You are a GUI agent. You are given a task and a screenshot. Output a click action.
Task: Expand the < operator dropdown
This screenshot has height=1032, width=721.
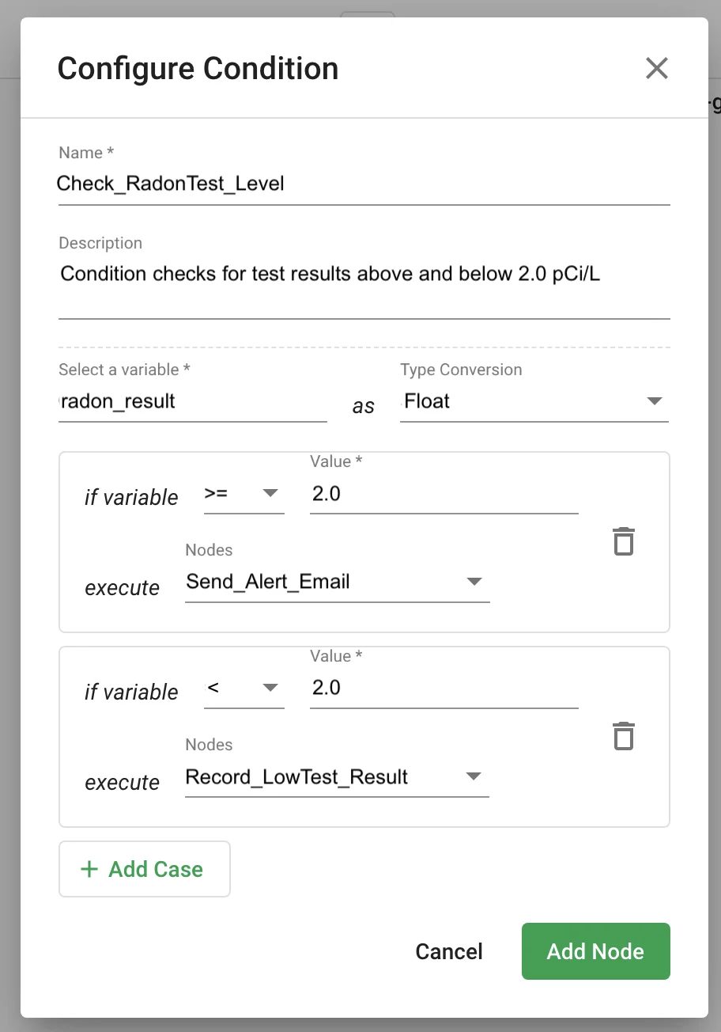[x=243, y=688]
